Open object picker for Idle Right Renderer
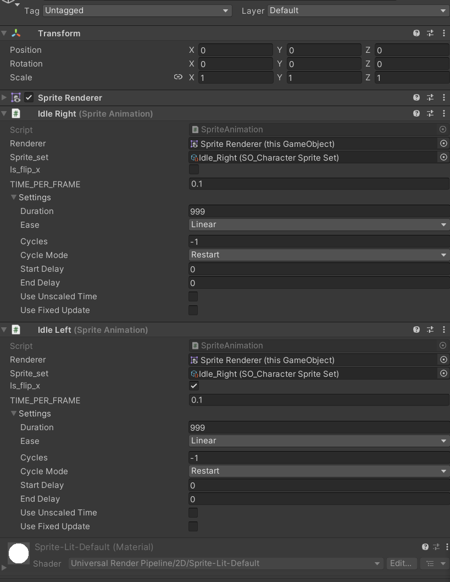This screenshot has width=450, height=582. tap(443, 143)
